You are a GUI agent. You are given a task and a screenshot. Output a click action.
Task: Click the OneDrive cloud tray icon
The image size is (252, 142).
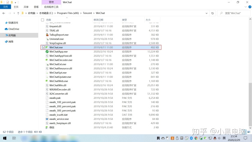163,138
